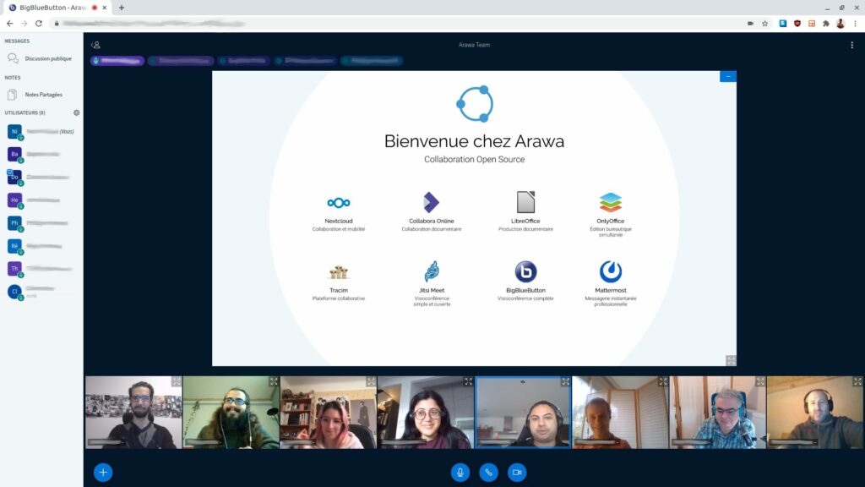
Task: Click the first talking indicator pill with mic
Action: pos(117,61)
